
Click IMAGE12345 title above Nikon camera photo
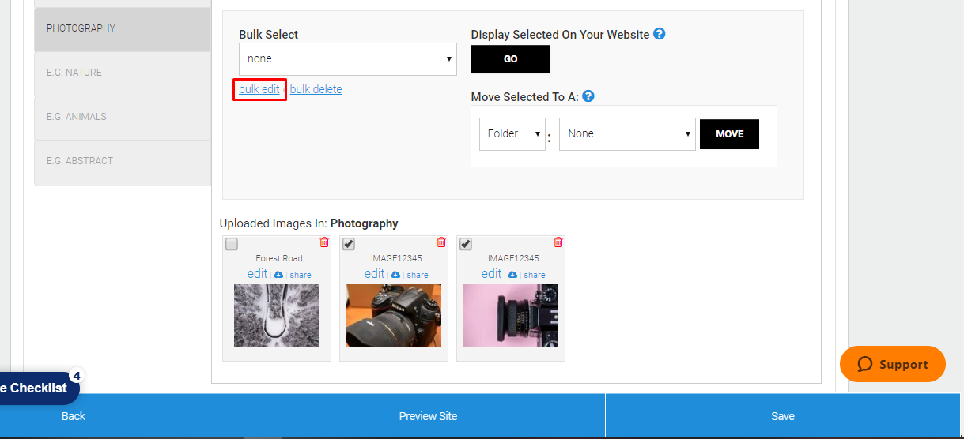click(x=396, y=258)
